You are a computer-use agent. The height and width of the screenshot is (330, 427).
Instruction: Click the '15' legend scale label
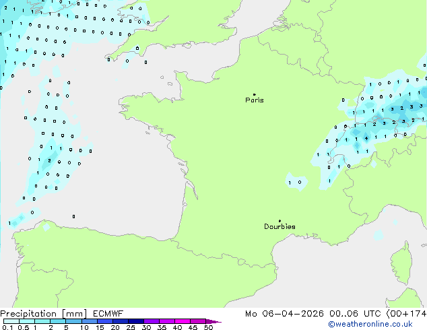coord(100,327)
